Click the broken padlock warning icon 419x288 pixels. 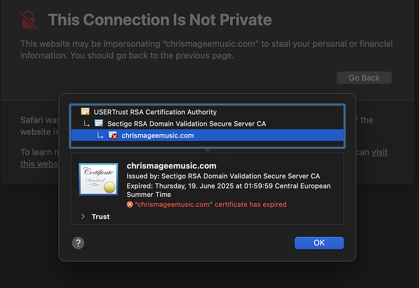pyautogui.click(x=29, y=20)
